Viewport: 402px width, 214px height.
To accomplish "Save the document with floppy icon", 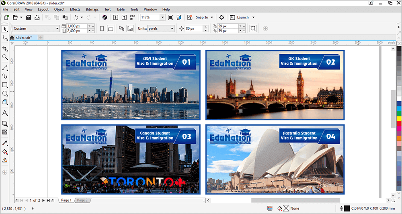I will (x=29, y=17).
